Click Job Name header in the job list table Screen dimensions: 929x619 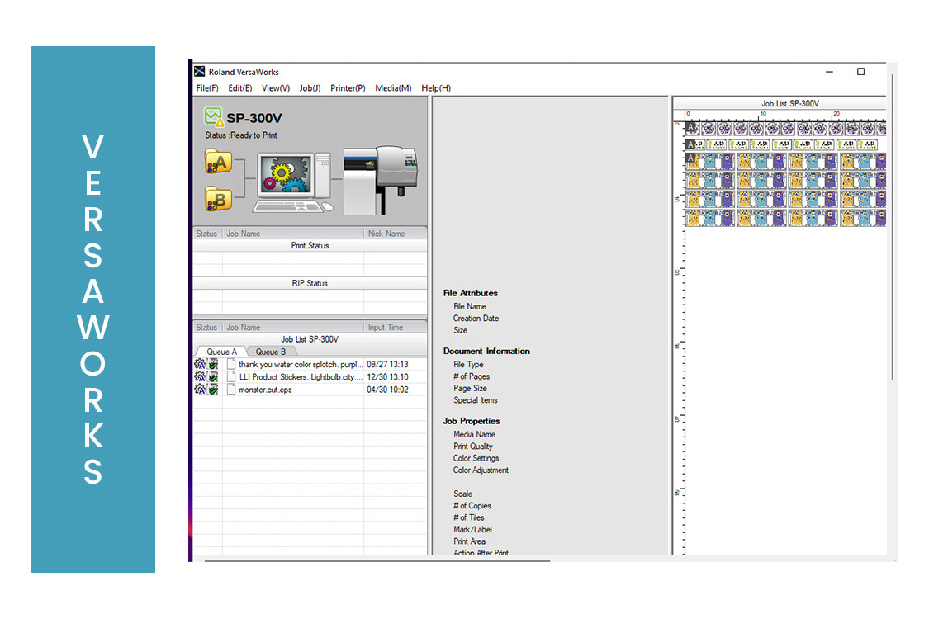293,327
